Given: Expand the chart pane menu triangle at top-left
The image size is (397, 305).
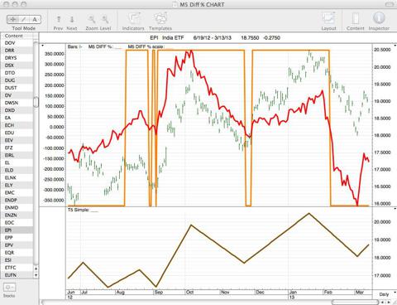Looking at the screenshot, I should (43, 46).
